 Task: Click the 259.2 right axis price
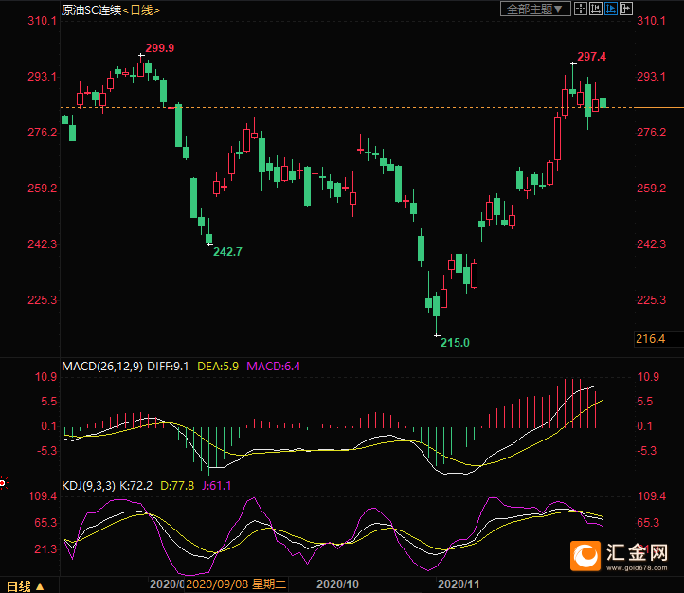pyautogui.click(x=651, y=188)
